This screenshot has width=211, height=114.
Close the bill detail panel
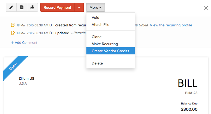click(x=206, y=8)
